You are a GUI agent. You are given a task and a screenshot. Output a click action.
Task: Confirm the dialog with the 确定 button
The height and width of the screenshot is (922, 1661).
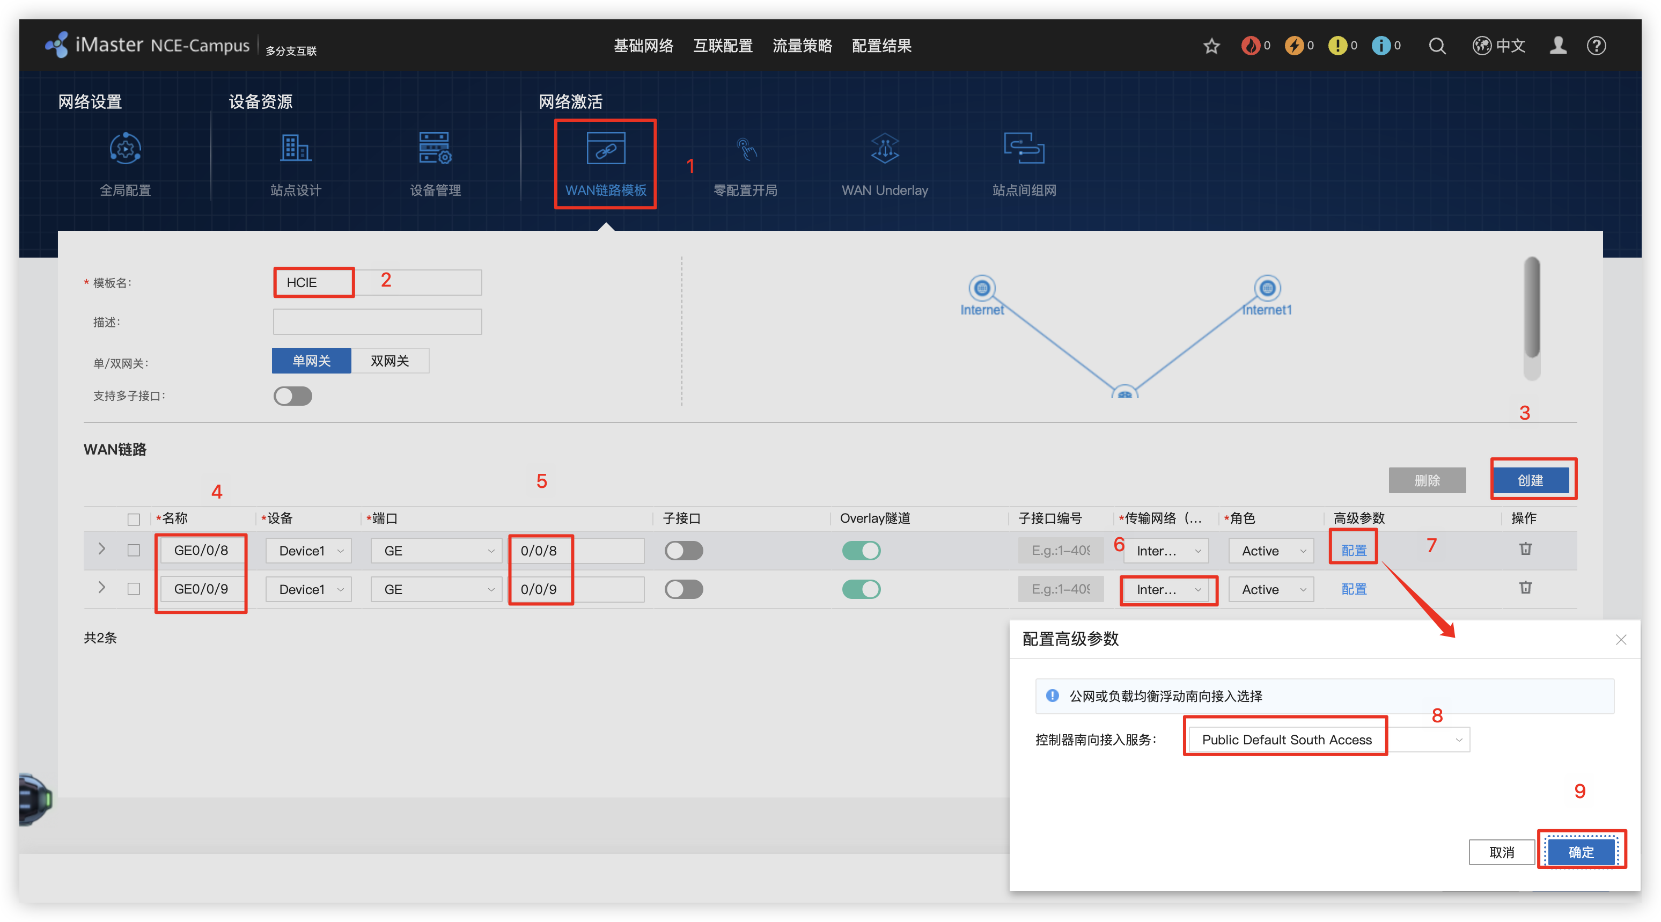pyautogui.click(x=1581, y=852)
